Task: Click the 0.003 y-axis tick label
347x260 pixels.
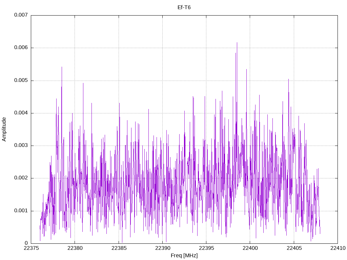Action: tap(21, 145)
